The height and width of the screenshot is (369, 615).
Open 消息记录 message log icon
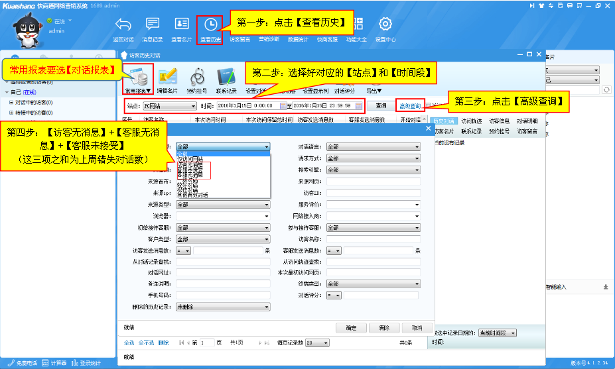click(153, 25)
